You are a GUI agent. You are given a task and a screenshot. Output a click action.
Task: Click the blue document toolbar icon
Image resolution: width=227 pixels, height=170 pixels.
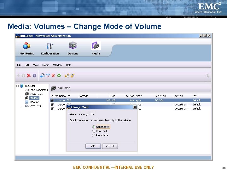[x=43, y=76]
